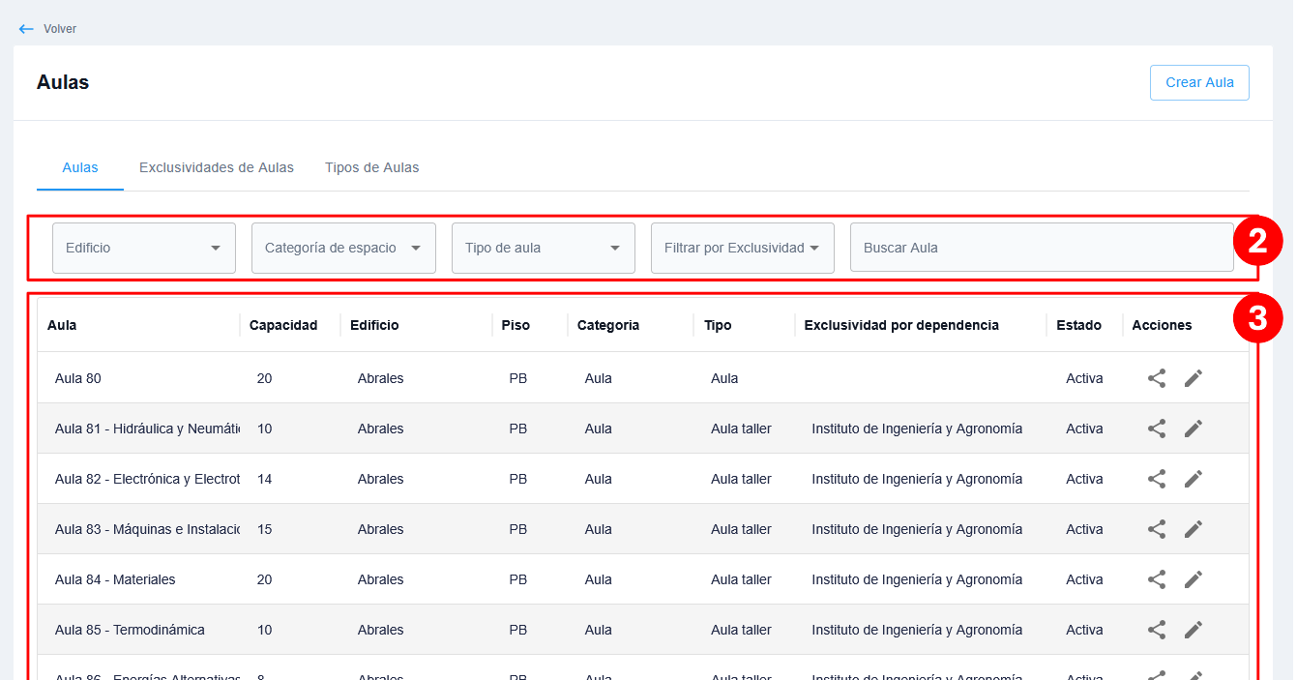Switch to the Aulas tab
Screen dimensions: 1297x680
(x=80, y=167)
